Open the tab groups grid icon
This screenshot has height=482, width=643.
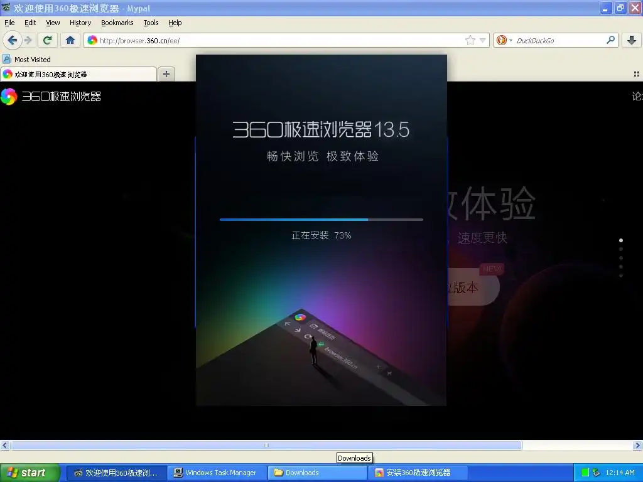[637, 74]
